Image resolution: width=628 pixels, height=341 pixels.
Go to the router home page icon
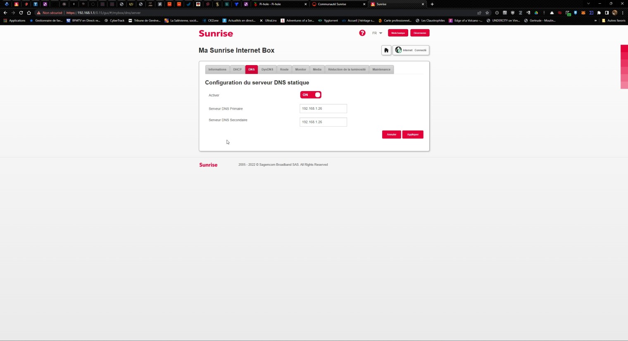386,50
